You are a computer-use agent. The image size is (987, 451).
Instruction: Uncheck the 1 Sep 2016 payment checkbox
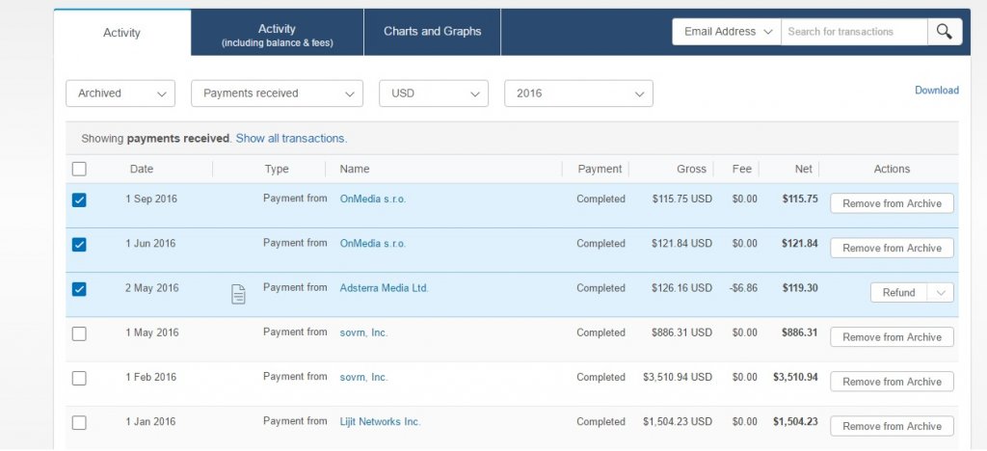79,199
